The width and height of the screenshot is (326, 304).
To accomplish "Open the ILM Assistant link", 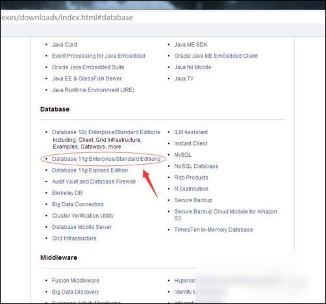I will click(x=191, y=132).
